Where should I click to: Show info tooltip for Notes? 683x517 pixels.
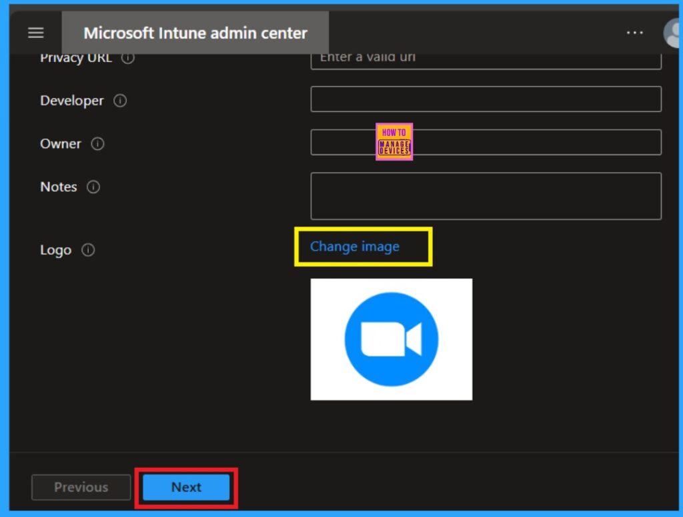click(x=93, y=187)
